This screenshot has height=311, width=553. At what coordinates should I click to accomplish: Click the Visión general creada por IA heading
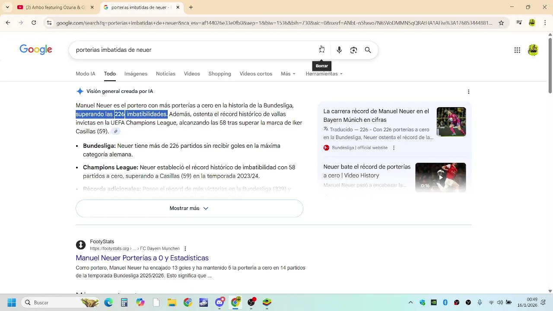pos(120,92)
